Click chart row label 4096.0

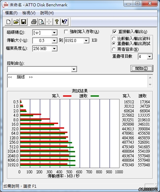pyautogui.click(x=13, y=160)
